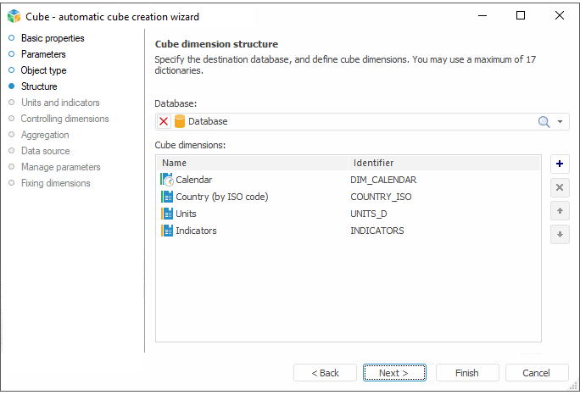Click the Calendar dimension icon
580x395 pixels.
(x=166, y=180)
